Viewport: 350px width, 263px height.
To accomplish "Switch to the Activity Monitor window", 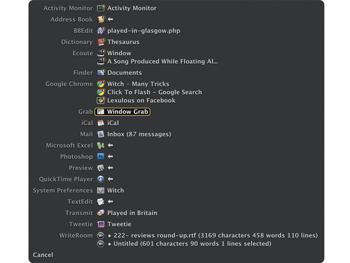I will [x=132, y=8].
